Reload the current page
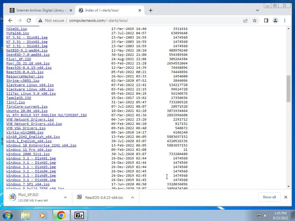The image size is (295, 221). point(29,20)
